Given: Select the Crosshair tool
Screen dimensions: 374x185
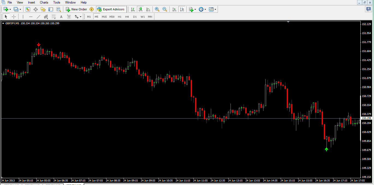Looking at the screenshot, I should pyautogui.click(x=14, y=17).
